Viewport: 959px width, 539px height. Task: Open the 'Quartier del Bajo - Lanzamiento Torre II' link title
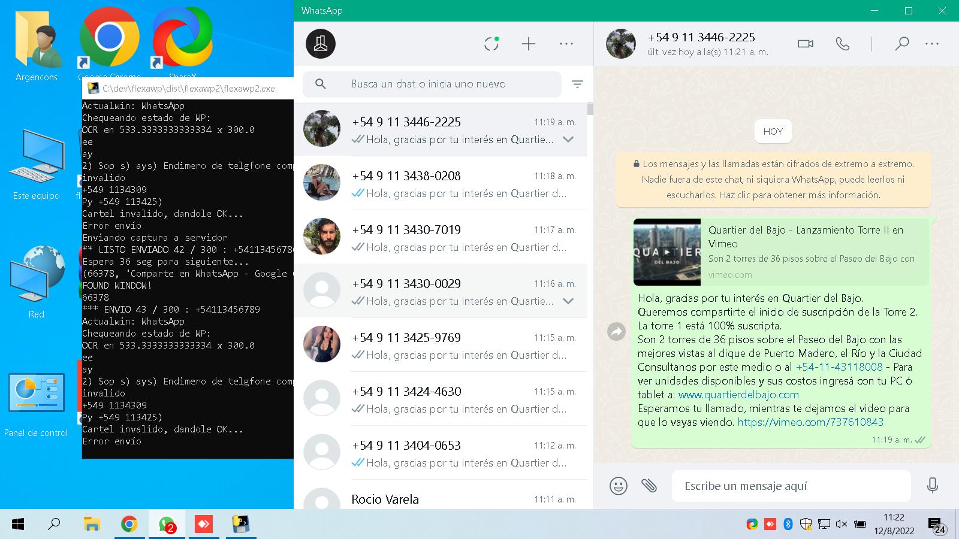tap(806, 237)
